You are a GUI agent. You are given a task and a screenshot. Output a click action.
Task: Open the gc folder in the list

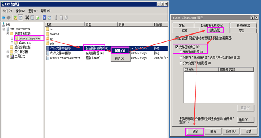coord(47,39)
